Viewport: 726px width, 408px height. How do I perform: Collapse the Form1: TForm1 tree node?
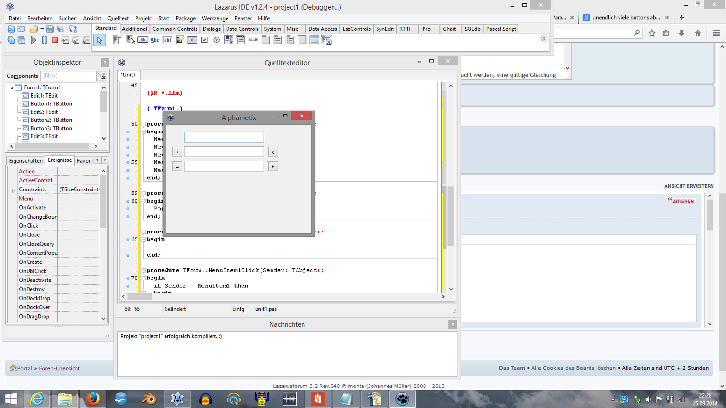pyautogui.click(x=12, y=88)
